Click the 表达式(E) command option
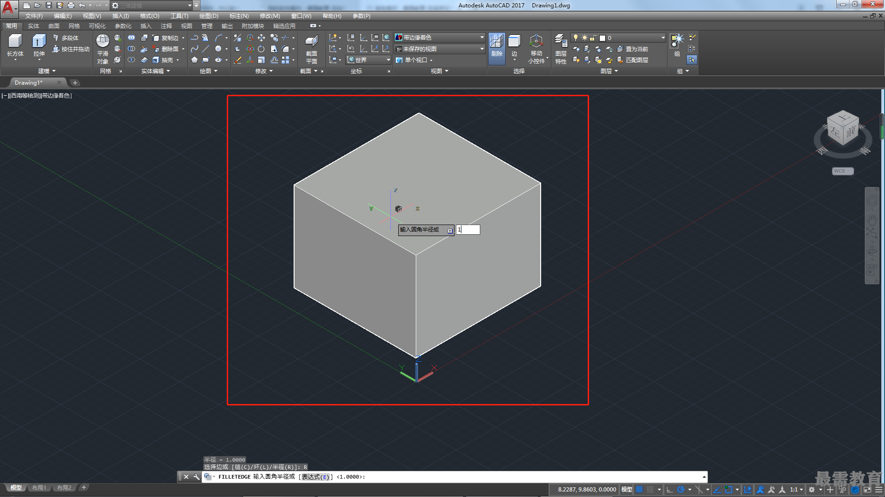 coord(315,477)
